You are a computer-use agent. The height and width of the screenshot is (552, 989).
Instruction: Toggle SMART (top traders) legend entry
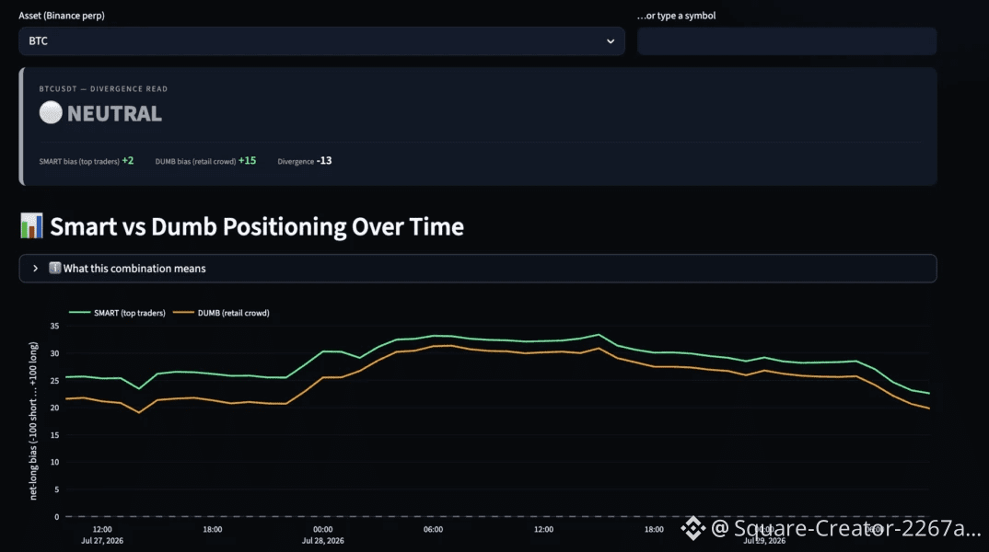point(117,313)
